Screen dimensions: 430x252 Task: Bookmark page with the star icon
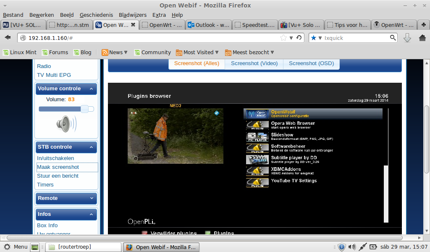pos(283,38)
